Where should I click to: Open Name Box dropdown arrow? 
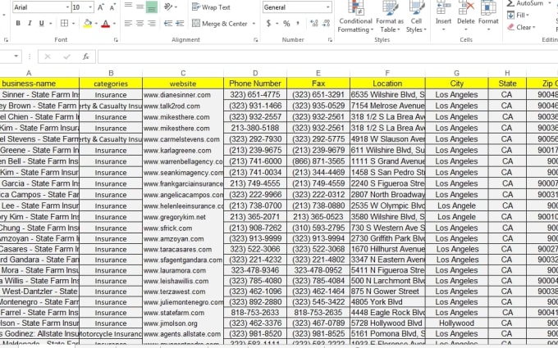coord(16,56)
